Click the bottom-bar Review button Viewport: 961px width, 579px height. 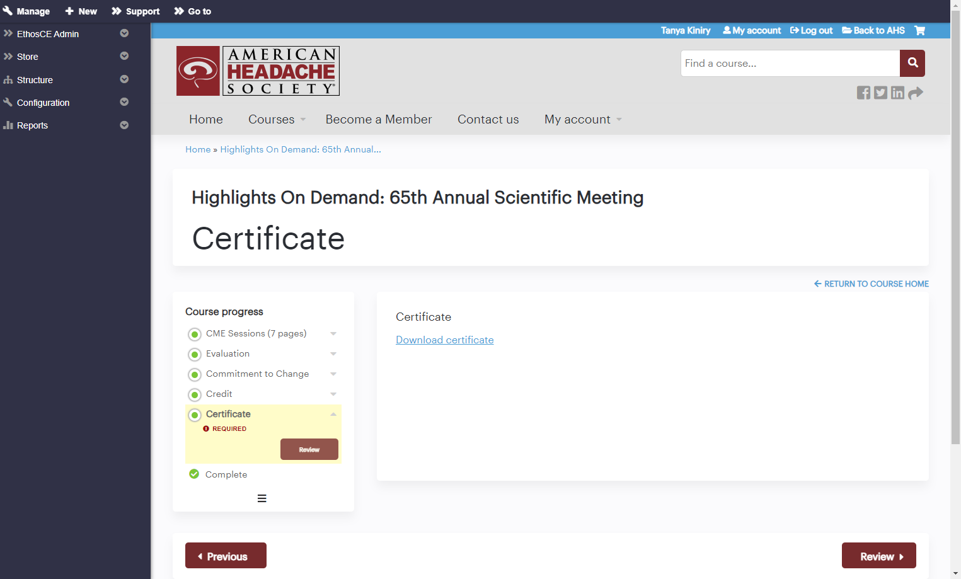(x=879, y=556)
